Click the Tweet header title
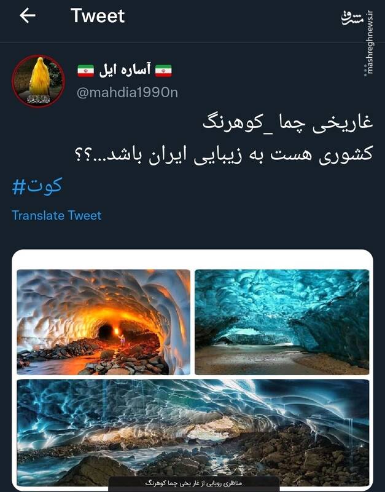The height and width of the screenshot is (492, 385). tap(98, 16)
